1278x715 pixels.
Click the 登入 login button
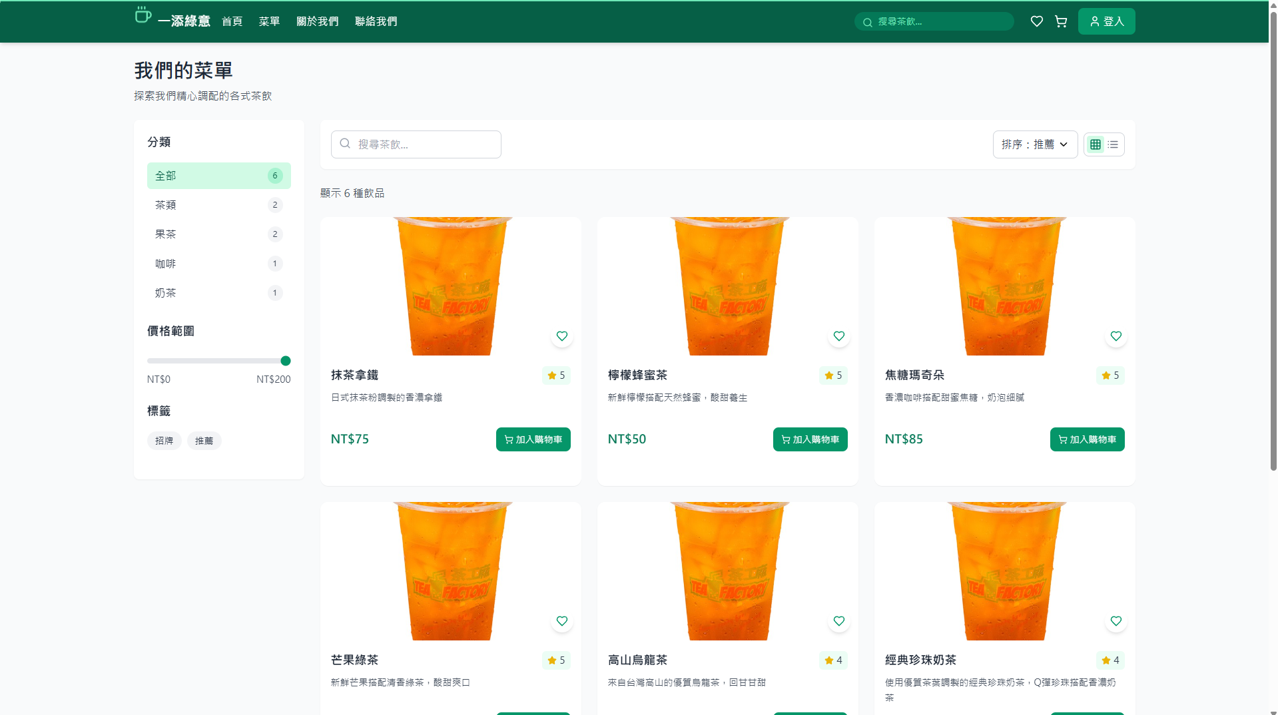(x=1106, y=21)
